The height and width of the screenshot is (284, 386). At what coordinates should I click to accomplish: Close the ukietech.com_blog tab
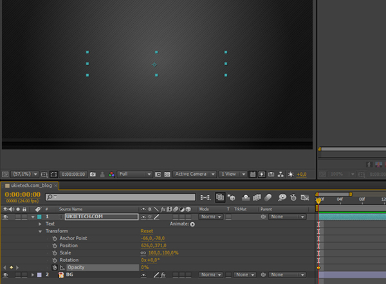55,185
